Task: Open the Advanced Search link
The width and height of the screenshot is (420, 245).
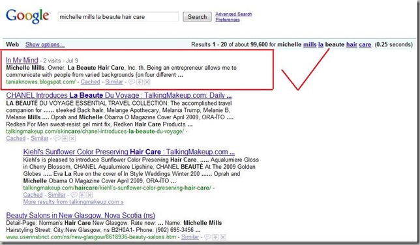Action: point(233,14)
